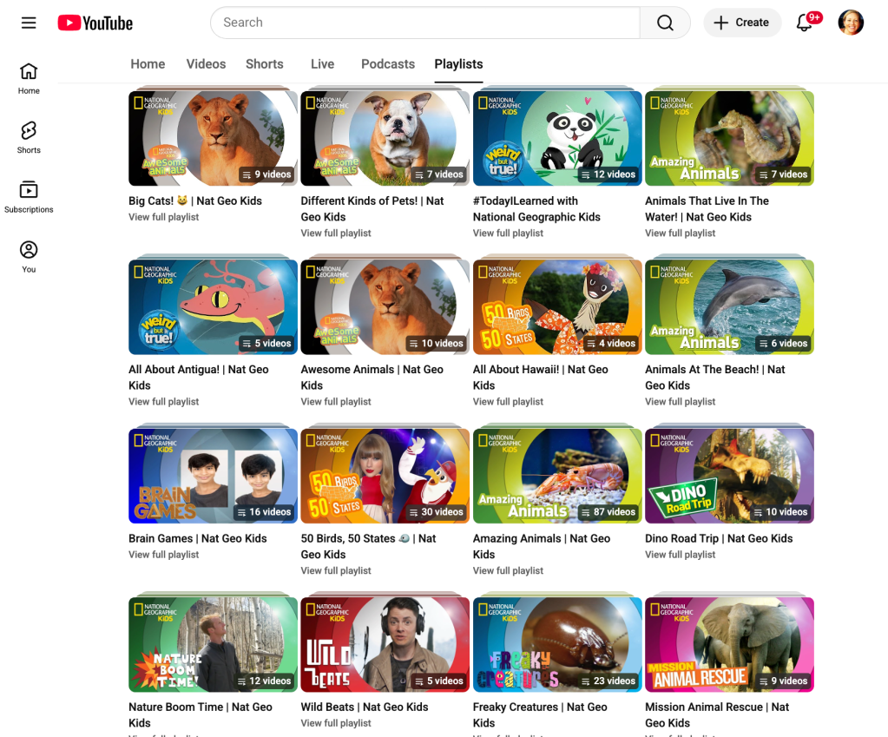
Task: Go to Home in sidebar
Action: pos(29,77)
